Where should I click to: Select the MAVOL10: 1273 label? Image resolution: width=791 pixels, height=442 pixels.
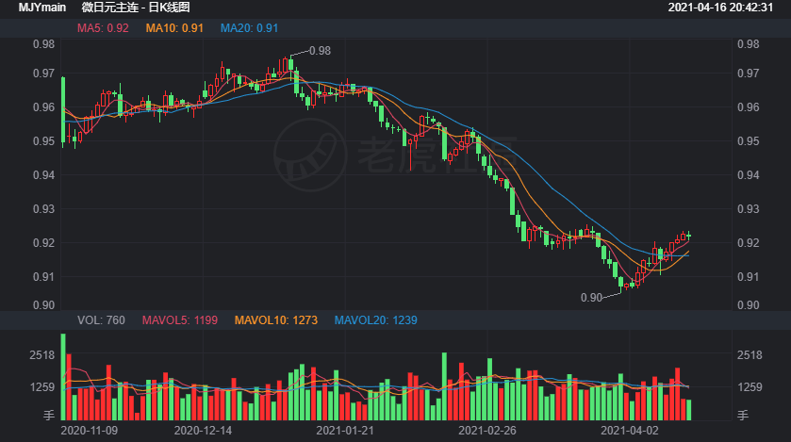[x=276, y=320]
